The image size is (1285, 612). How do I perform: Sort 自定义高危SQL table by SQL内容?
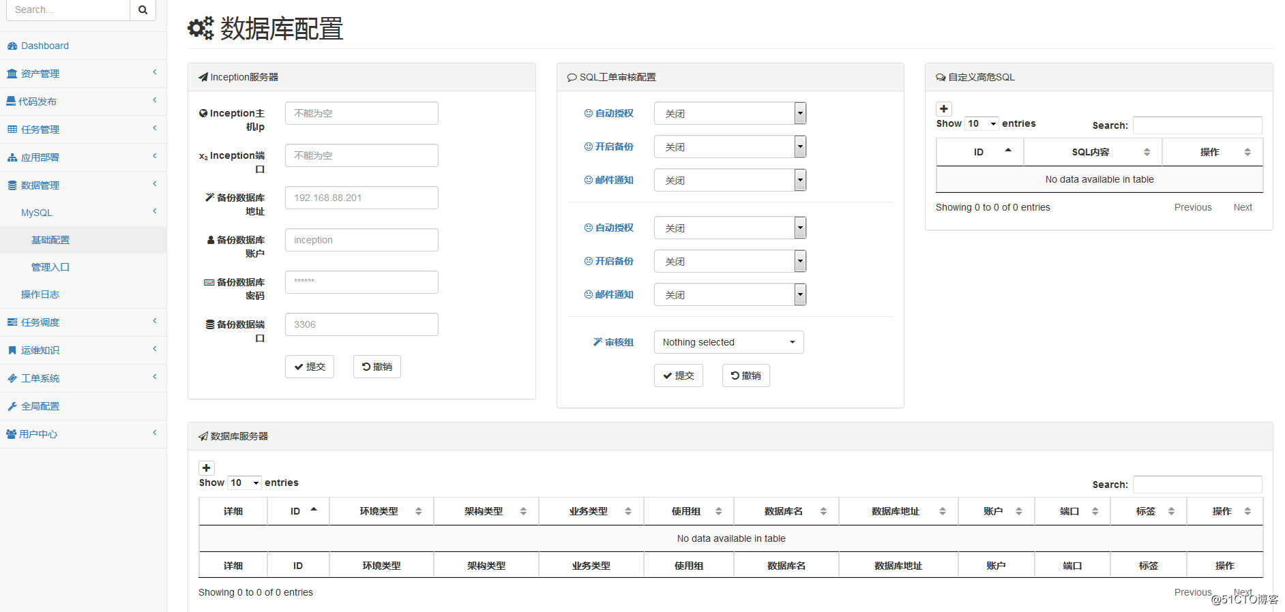[x=1093, y=152]
